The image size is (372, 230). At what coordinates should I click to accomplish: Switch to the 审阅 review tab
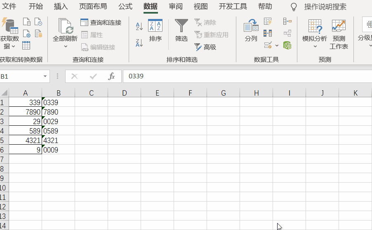[x=176, y=7]
